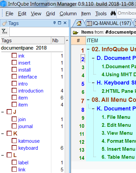The width and height of the screenshot is (136, 173).
Task: Open the View menu
Action: coord(36,14)
